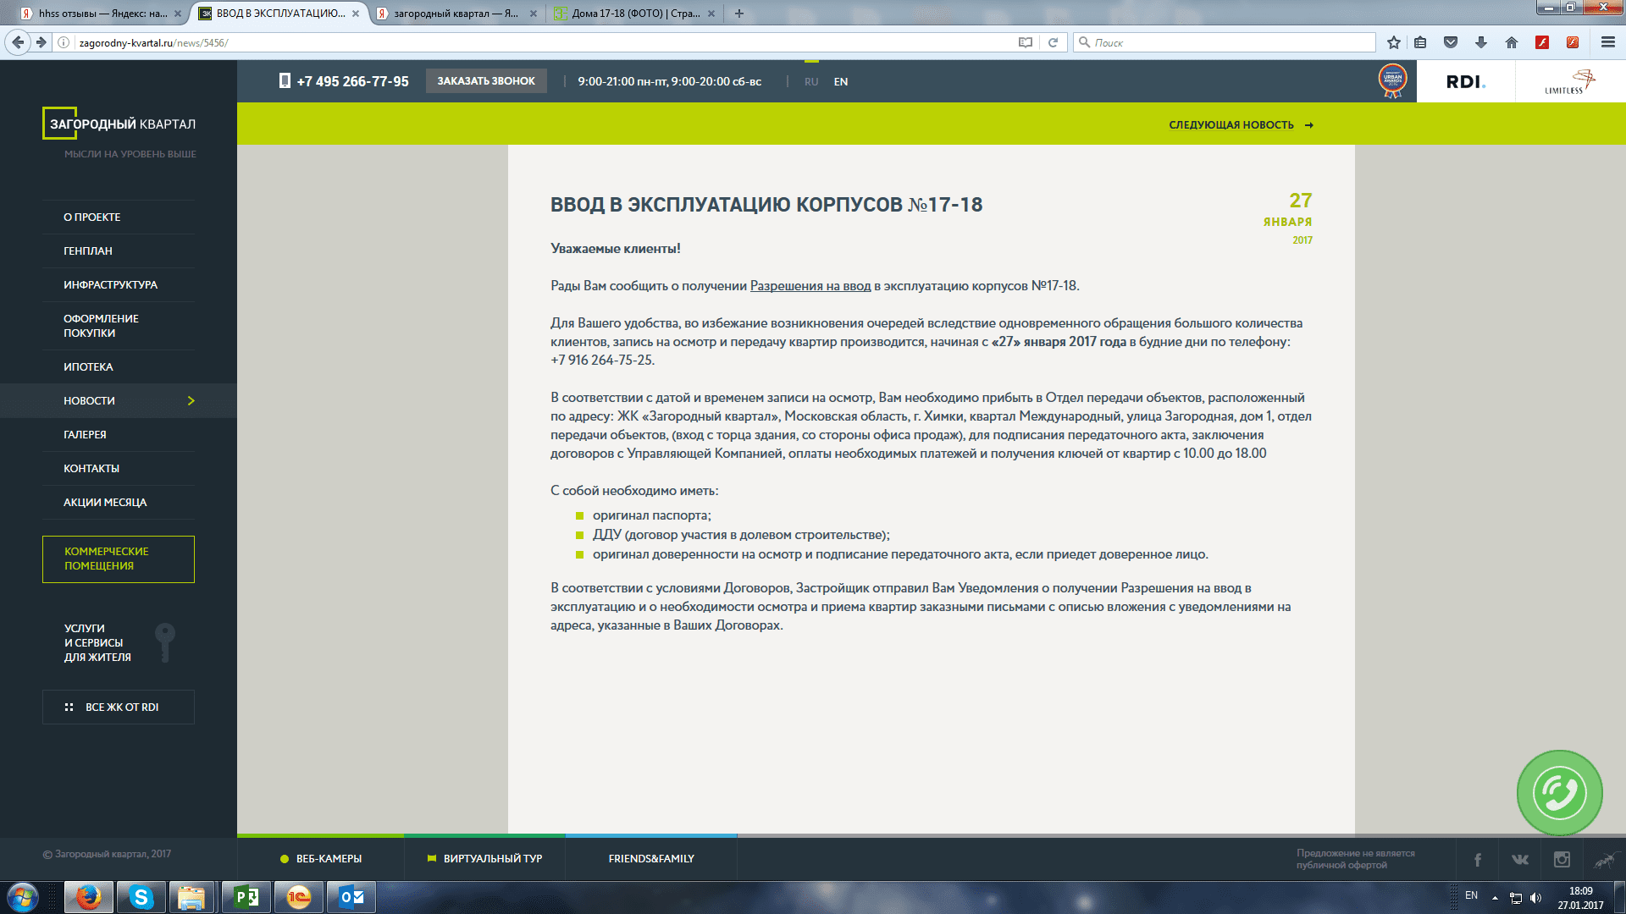Click the Заказать звонок button
Viewport: 1626px width, 914px height.
486,81
